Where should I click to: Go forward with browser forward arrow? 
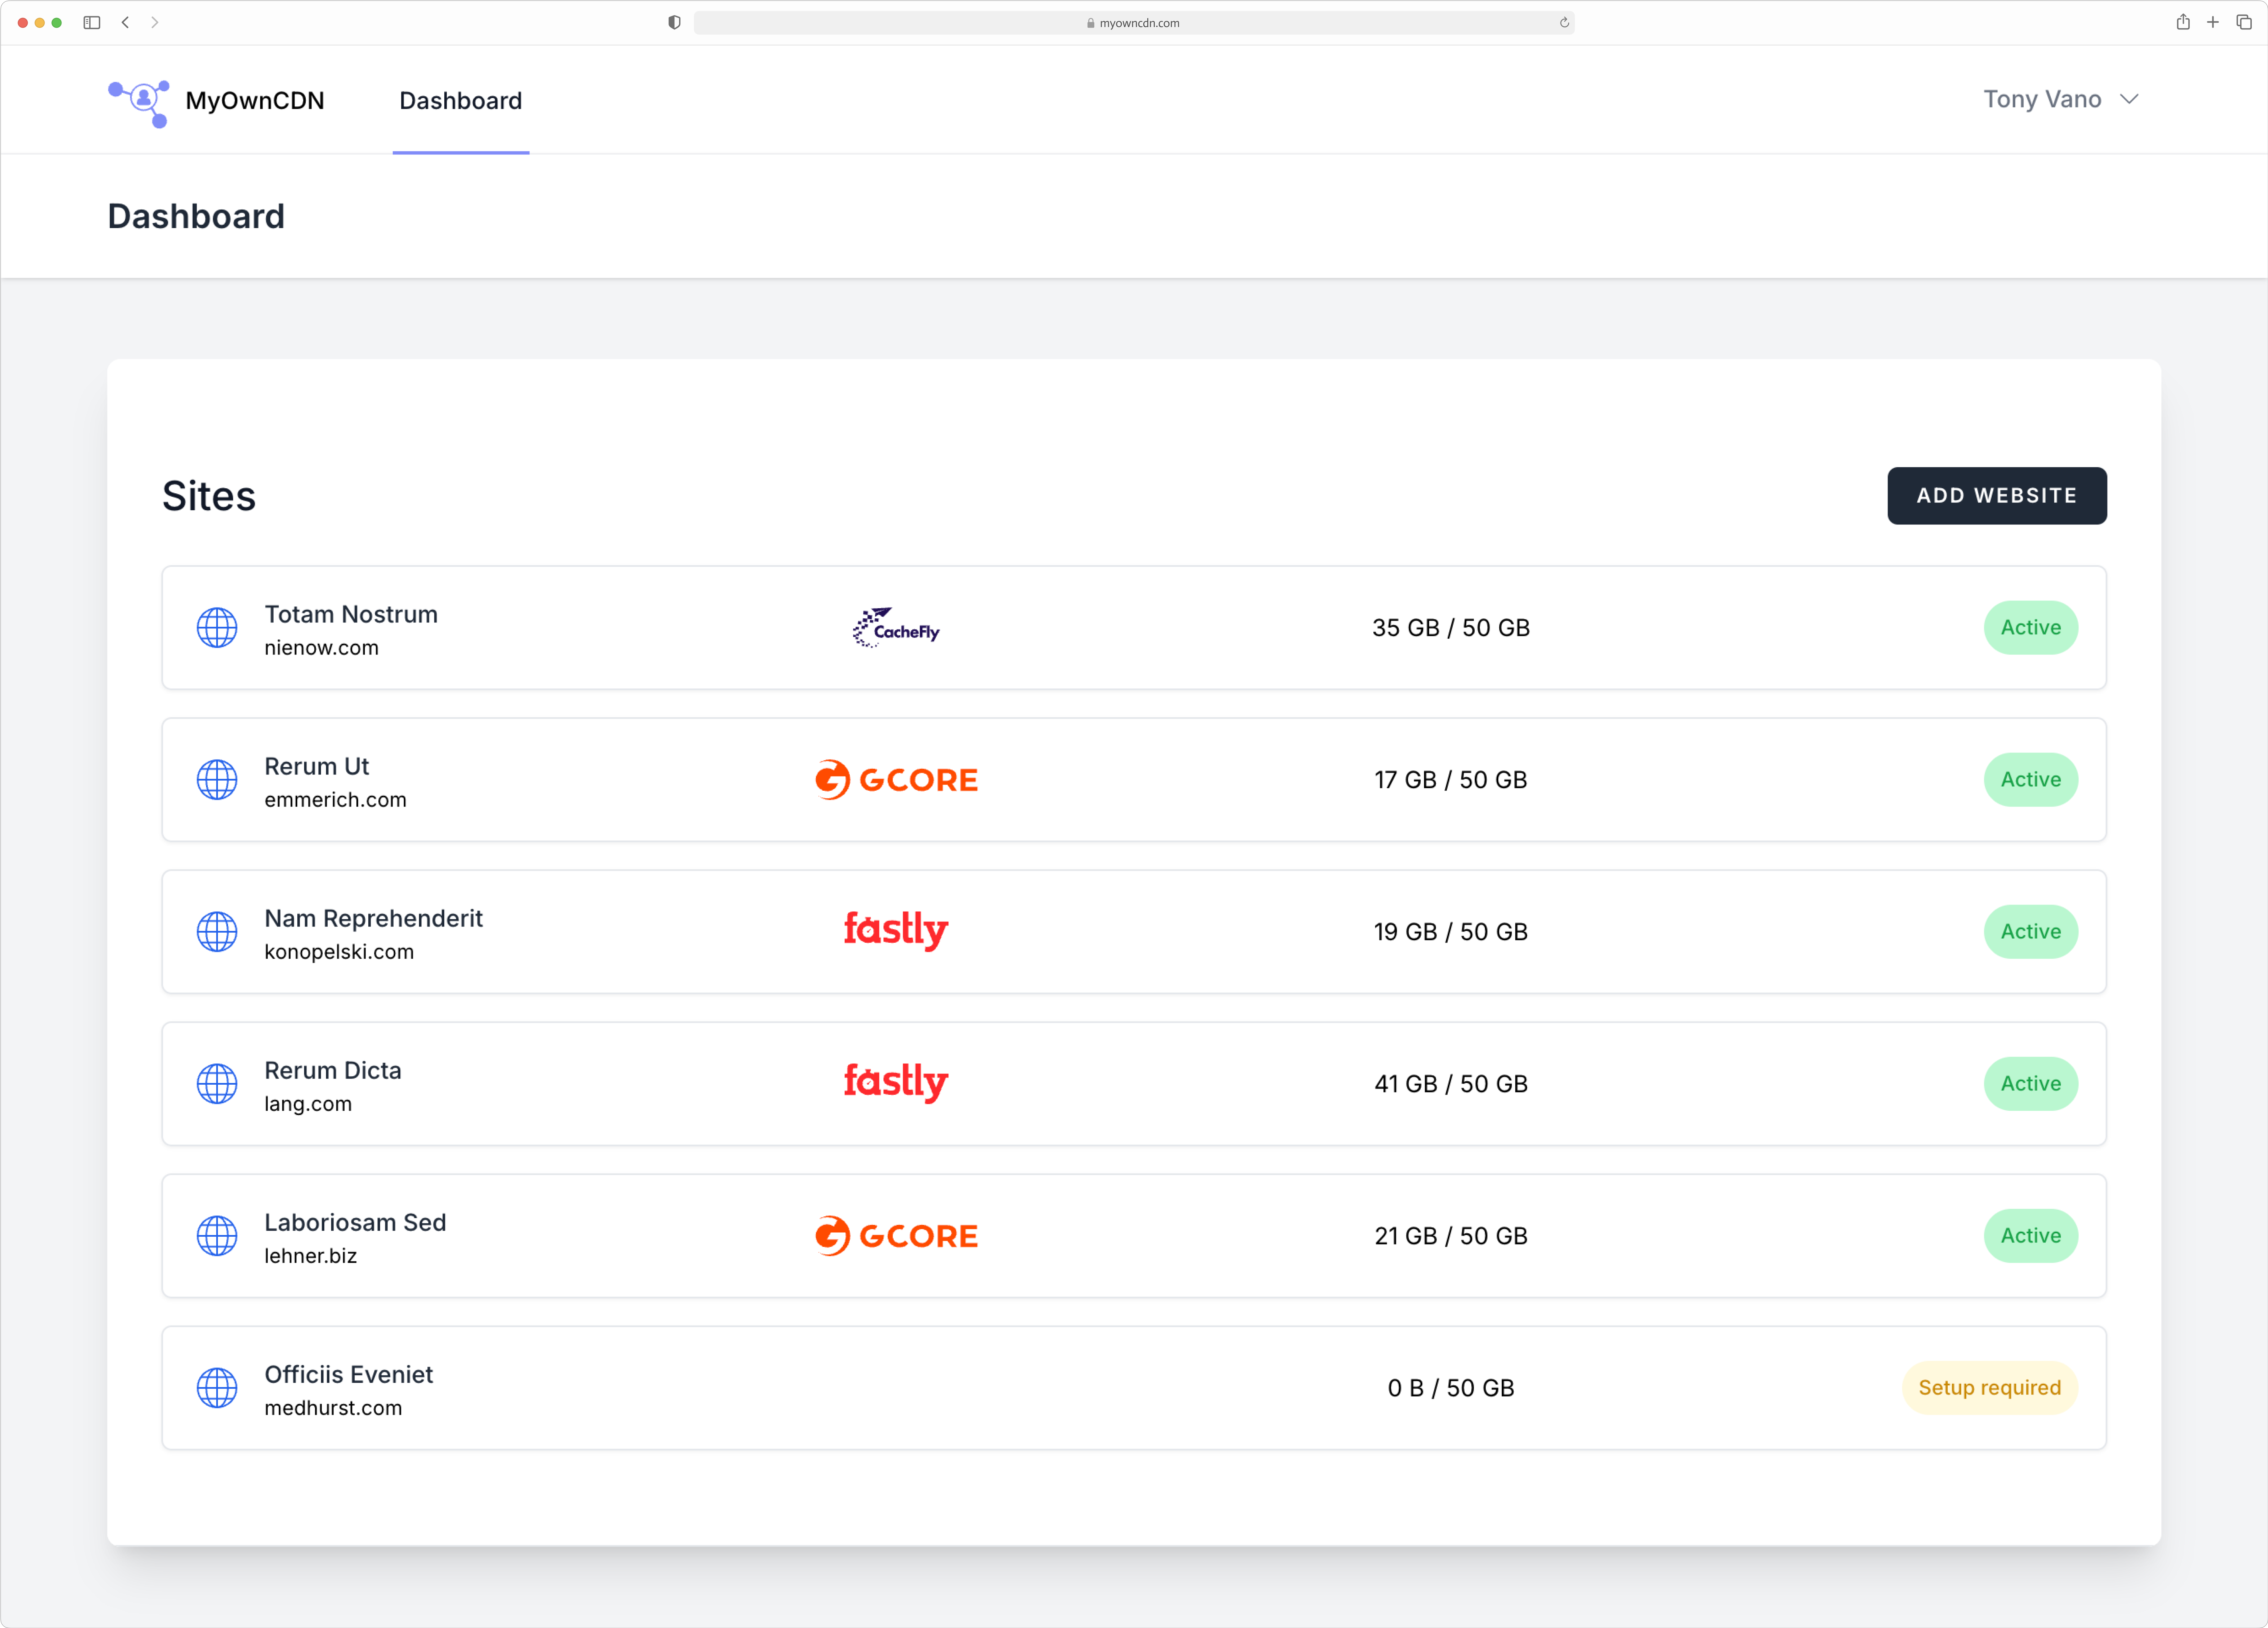(x=155, y=22)
